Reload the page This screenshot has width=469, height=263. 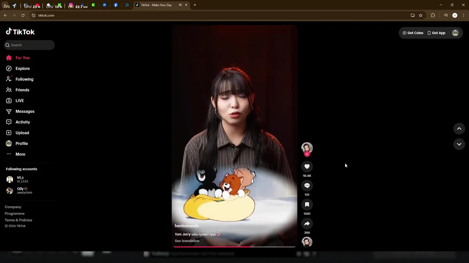coord(23,15)
